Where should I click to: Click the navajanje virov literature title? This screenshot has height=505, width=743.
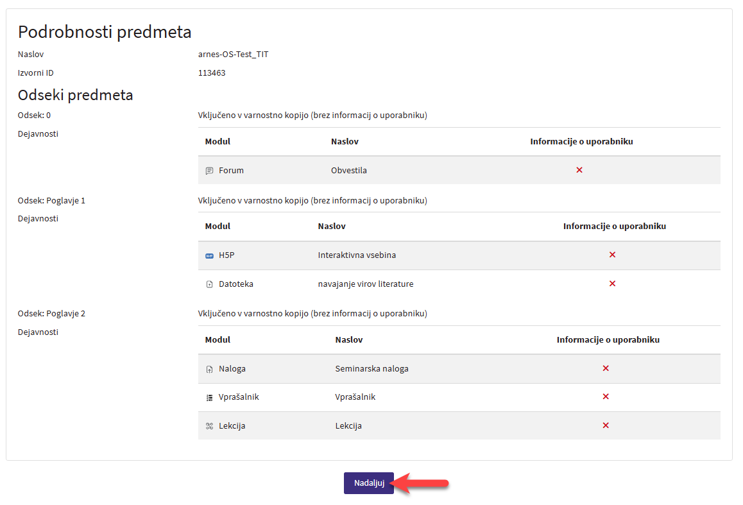[x=365, y=284]
